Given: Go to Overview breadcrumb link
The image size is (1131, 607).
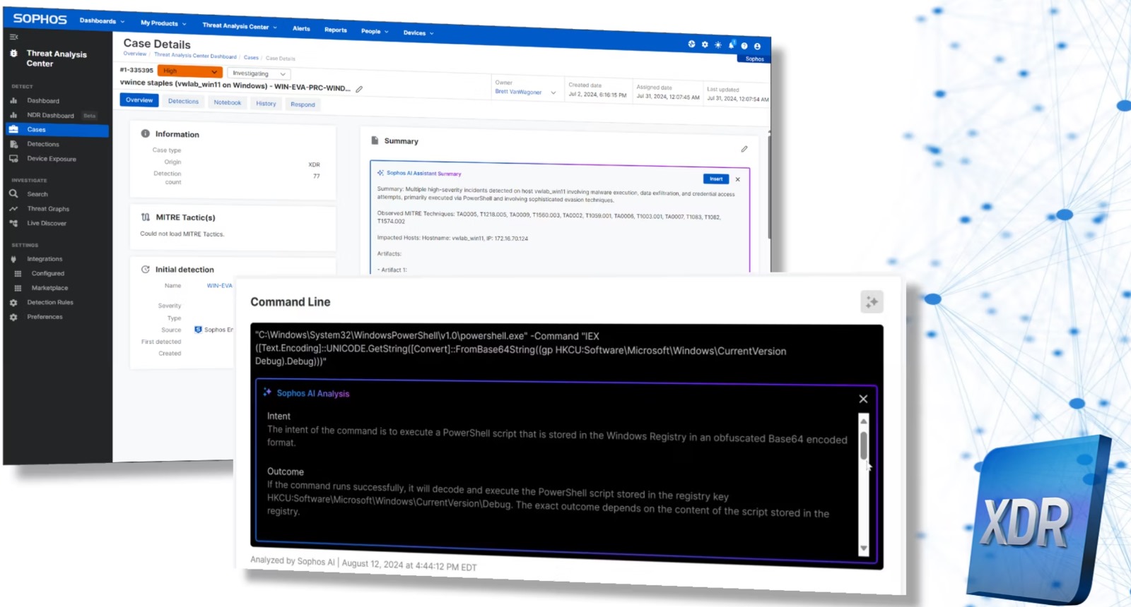Looking at the screenshot, I should tap(135, 54).
